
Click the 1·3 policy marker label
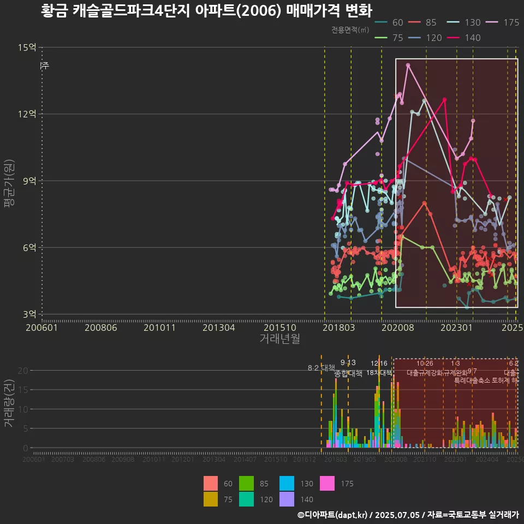(455, 364)
